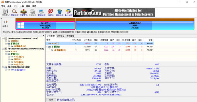The width and height of the screenshot is (197, 102).
Task: Click the EXTEND file system cell
Action: tap(87, 47)
